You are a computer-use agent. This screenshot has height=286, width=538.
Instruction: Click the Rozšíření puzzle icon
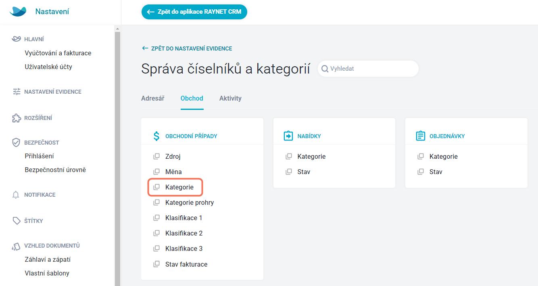16,118
